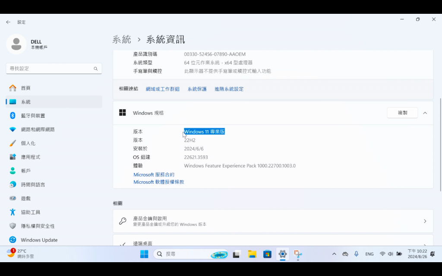Click the Wi-Fi tray icon

point(382,254)
